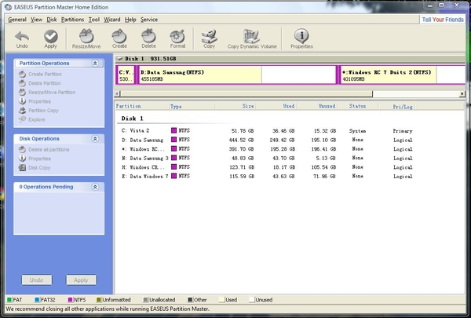Click the horizontal scrollbar under disk map
The image size is (471, 318).
[243, 93]
